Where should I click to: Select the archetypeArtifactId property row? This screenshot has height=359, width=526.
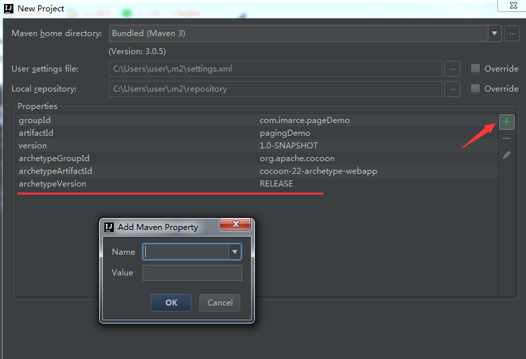(x=257, y=171)
